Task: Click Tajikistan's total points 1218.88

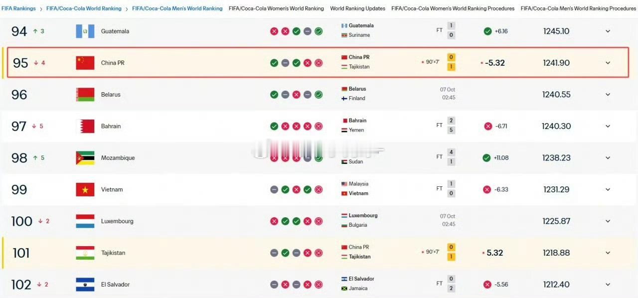Action: pos(556,253)
